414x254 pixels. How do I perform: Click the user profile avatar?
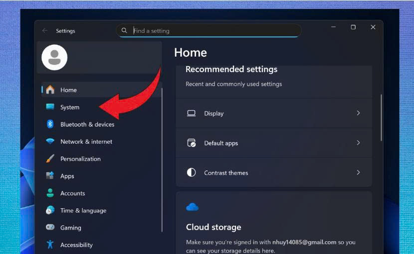54,57
